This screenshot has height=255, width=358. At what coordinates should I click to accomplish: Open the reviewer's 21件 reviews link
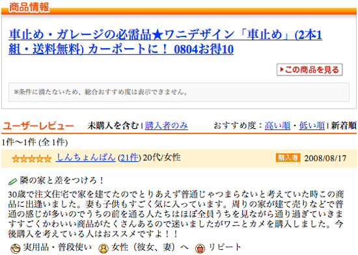coord(130,158)
